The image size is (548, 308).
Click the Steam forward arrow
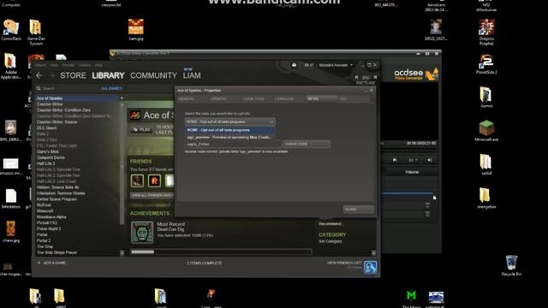51,75
